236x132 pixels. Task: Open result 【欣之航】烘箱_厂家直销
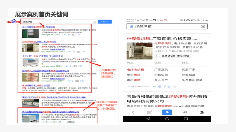tap(43, 56)
